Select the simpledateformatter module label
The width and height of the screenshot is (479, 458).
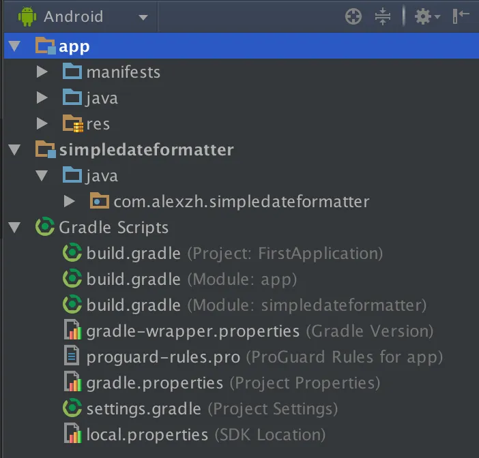click(x=146, y=151)
